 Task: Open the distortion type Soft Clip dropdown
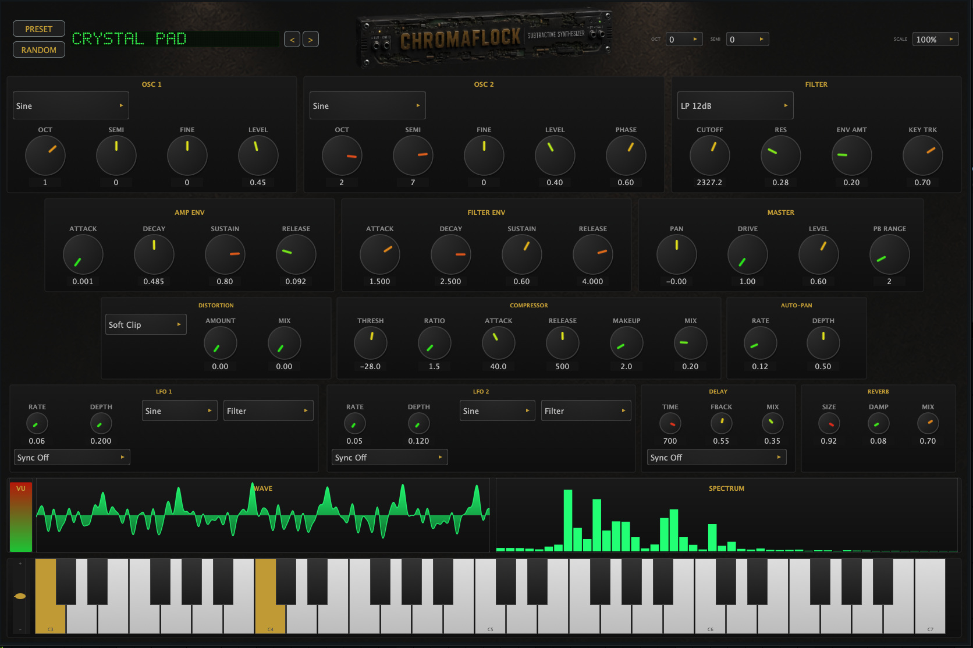[146, 324]
